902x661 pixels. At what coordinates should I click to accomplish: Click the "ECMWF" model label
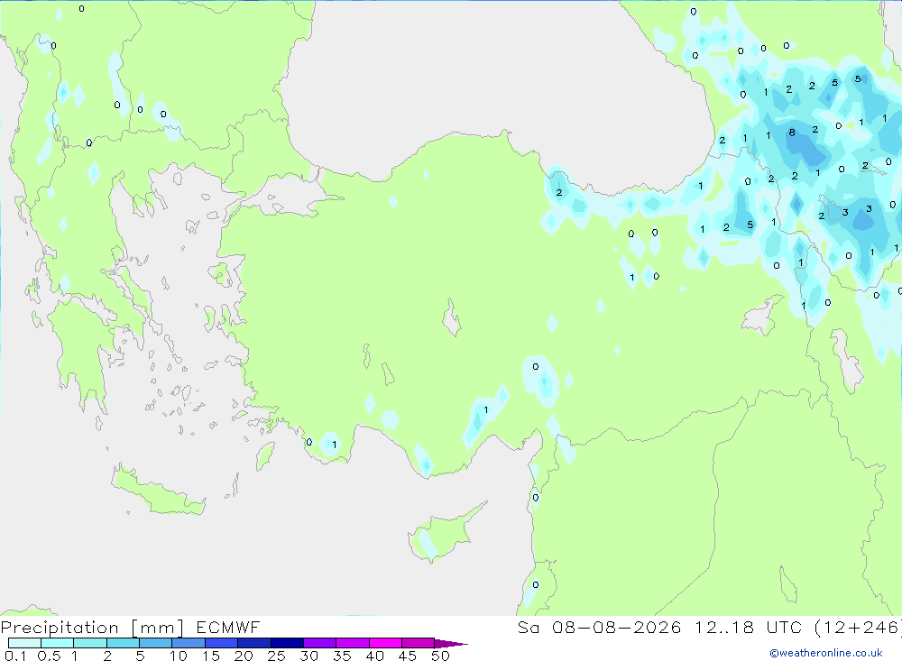pyautogui.click(x=228, y=627)
